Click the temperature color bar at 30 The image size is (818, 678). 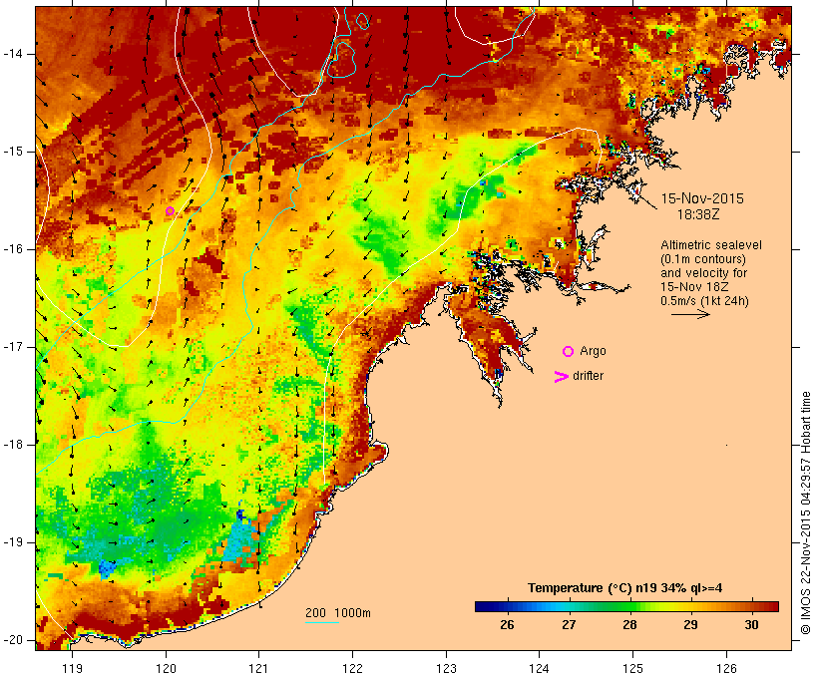pyautogui.click(x=751, y=606)
